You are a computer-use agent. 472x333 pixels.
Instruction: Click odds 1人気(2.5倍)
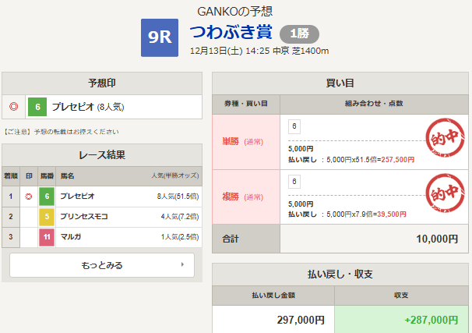[x=180, y=237]
